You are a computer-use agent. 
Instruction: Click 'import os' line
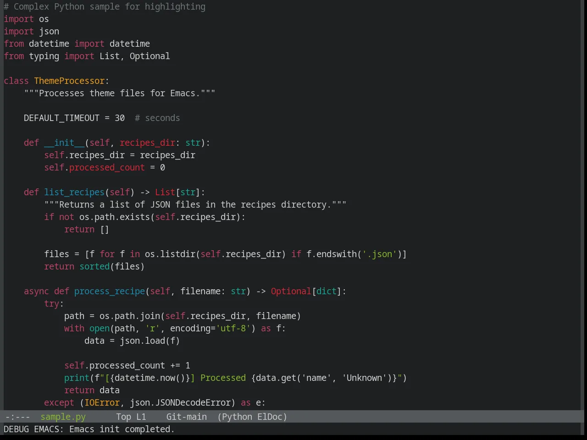pos(26,19)
